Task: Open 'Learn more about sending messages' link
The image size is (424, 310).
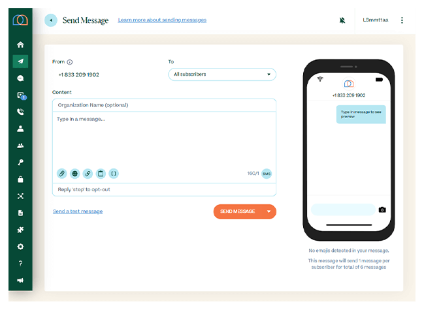Action: pos(162,20)
